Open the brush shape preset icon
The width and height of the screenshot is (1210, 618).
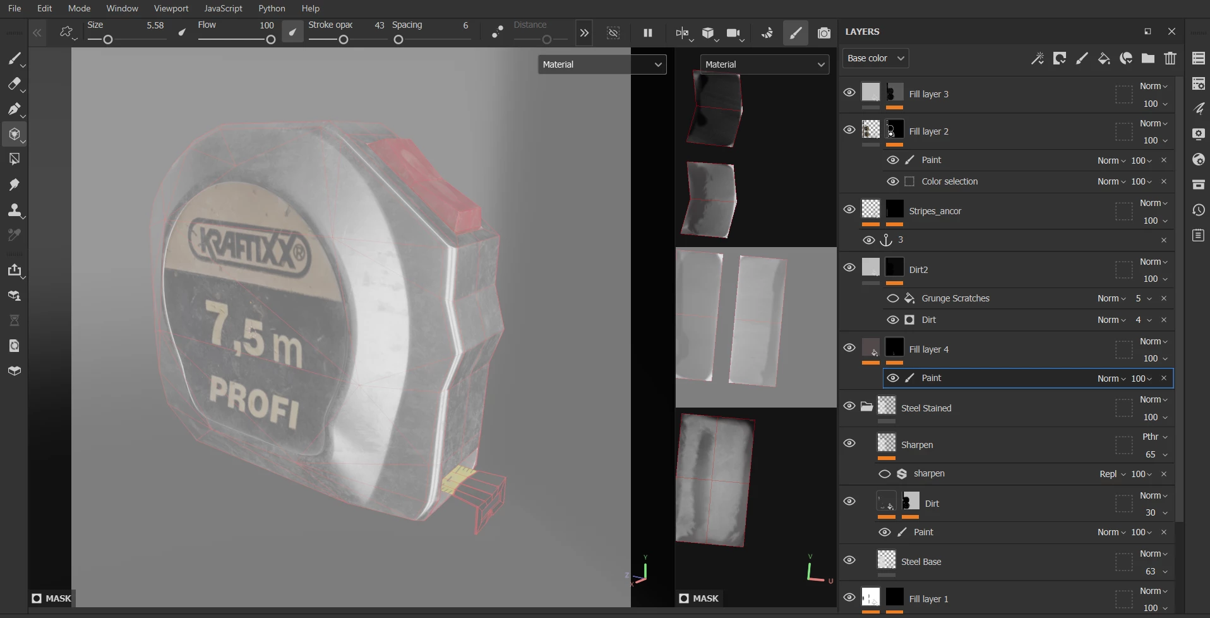tap(67, 33)
